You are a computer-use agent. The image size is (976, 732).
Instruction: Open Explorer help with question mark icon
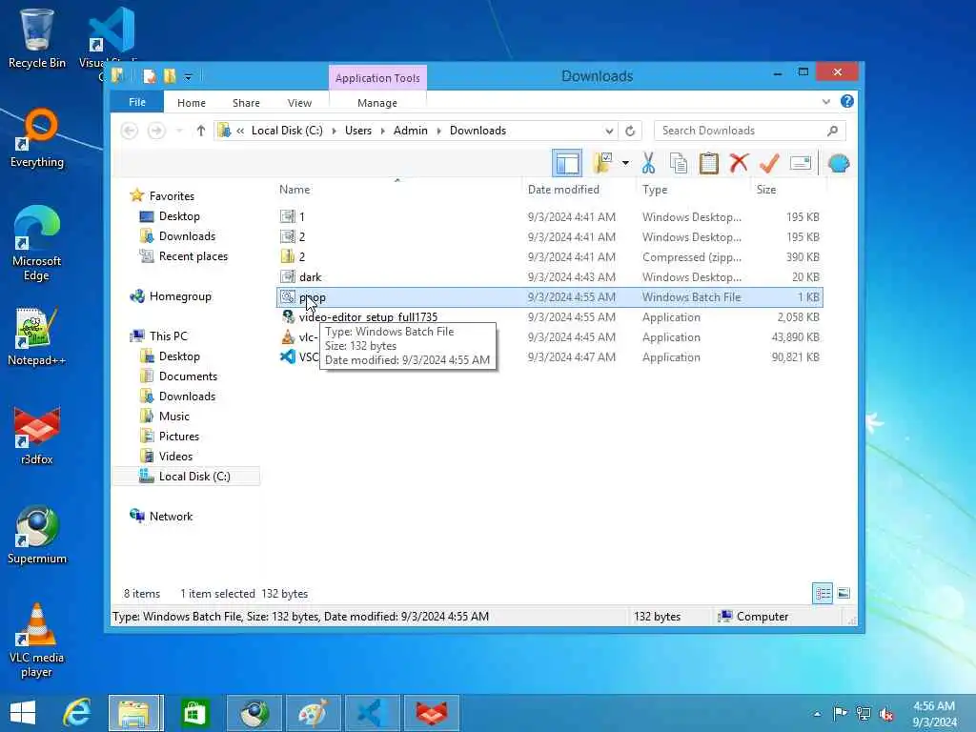point(846,101)
